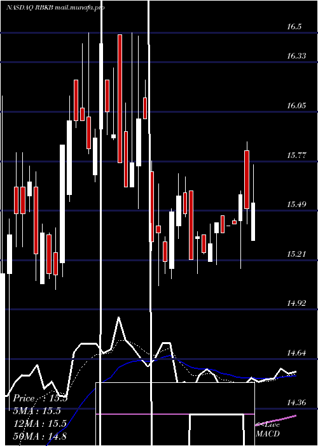Click the 5MA : 15.5 legend entry
318x446 pixels.
[37, 411]
